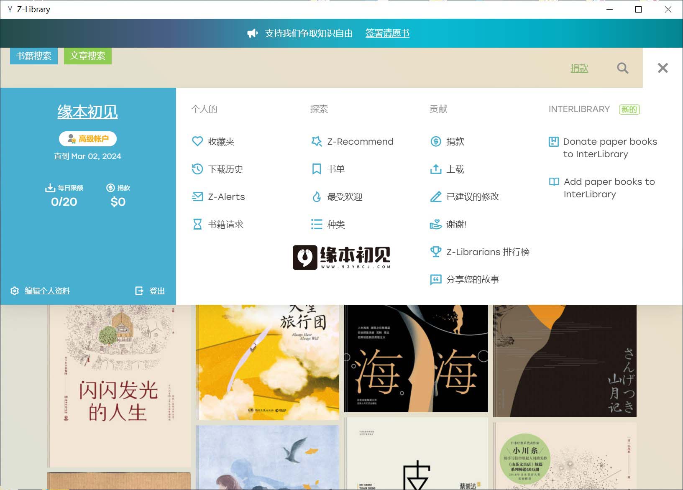Click the hourglass icon for 书籍请求
The image size is (683, 490).
click(x=197, y=224)
